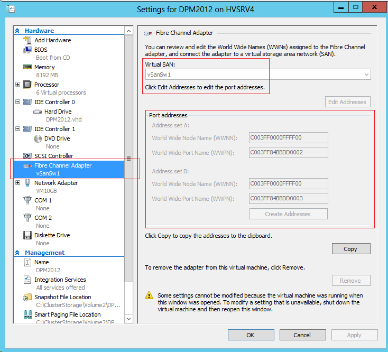Collapse the Hardware section chevron
The image size is (388, 352).
(x=17, y=31)
